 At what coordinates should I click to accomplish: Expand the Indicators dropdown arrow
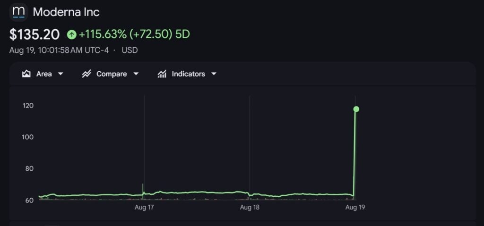click(x=214, y=74)
